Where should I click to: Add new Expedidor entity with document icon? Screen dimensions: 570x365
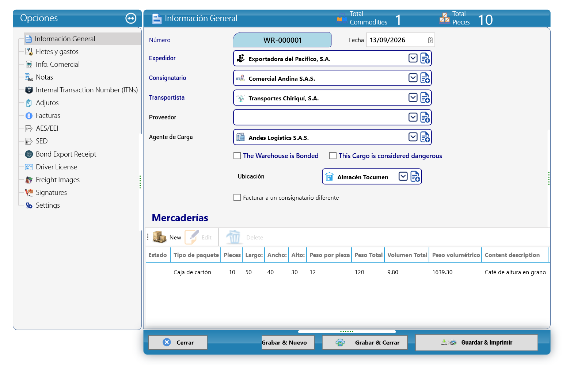[425, 58]
